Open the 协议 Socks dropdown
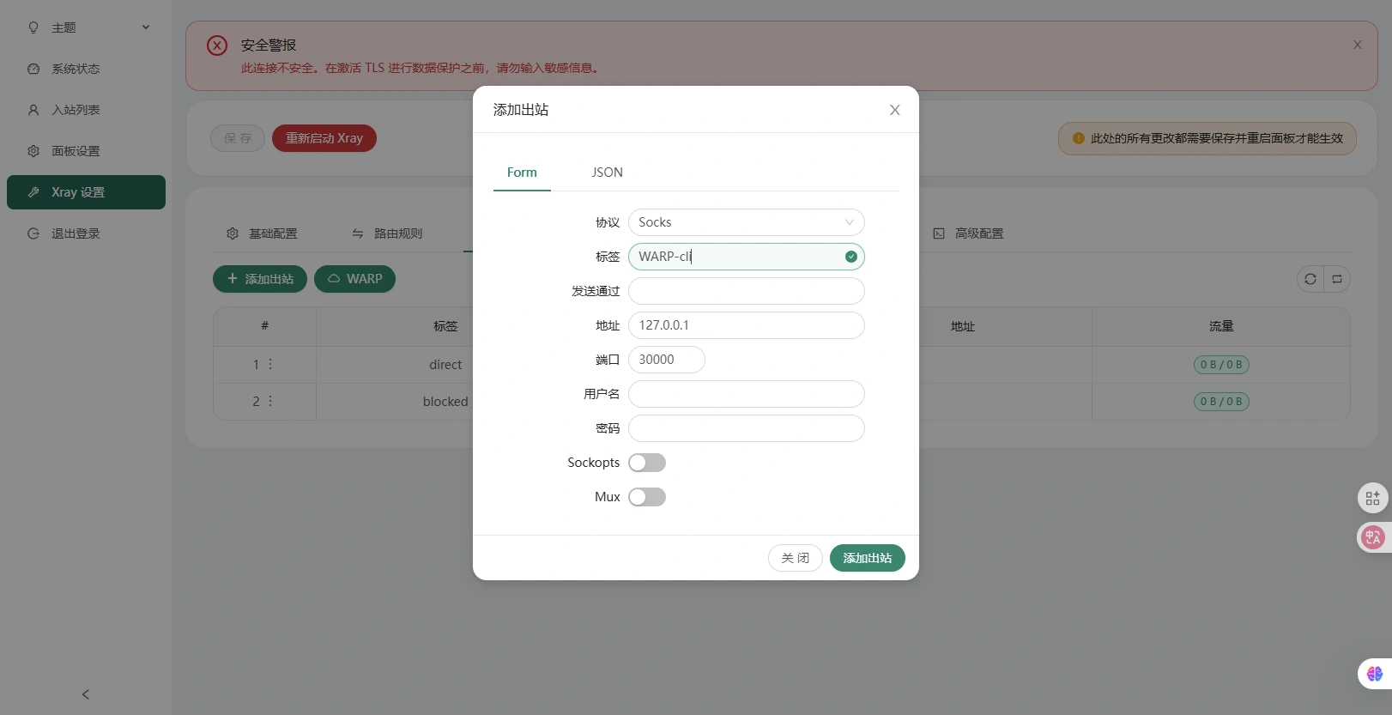 click(x=746, y=222)
